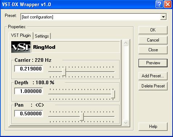Image resolution: width=173 pixels, height=137 pixels.
Task: Click the RingMod plugin name
Action: (x=44, y=47)
